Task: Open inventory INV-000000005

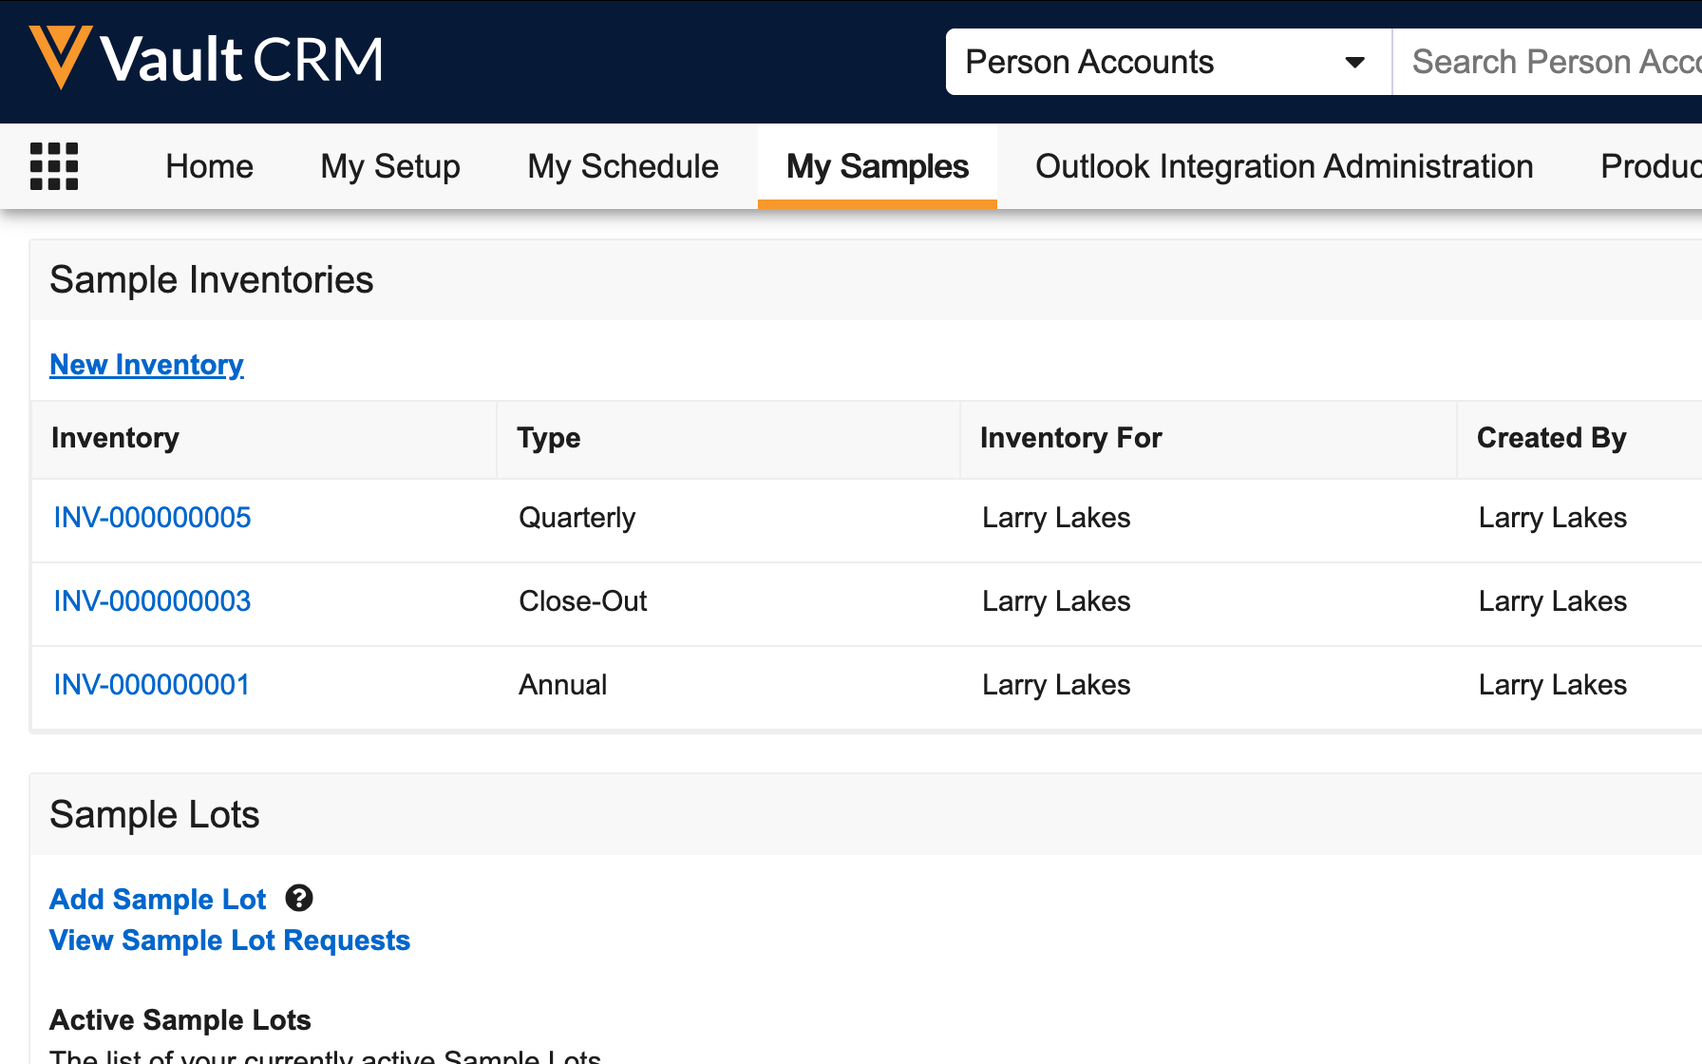Action: [x=152, y=518]
